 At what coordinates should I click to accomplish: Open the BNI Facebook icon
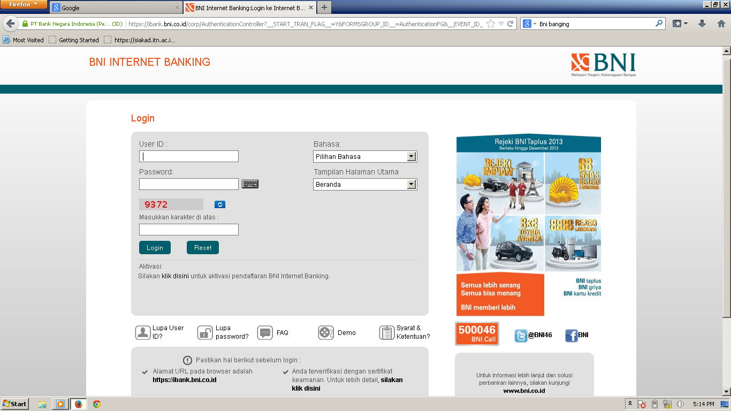tap(572, 336)
